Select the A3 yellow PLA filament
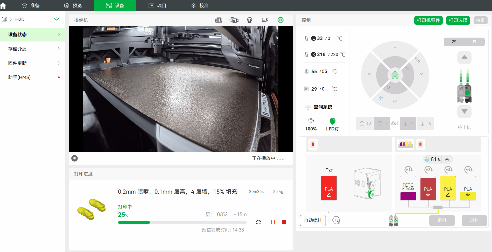Image resolution: width=492 pixels, height=252 pixels. (448, 188)
